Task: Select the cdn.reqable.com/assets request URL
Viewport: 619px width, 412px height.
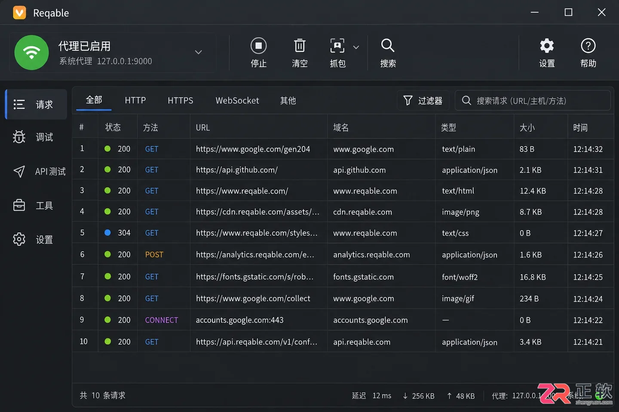Action: click(257, 212)
